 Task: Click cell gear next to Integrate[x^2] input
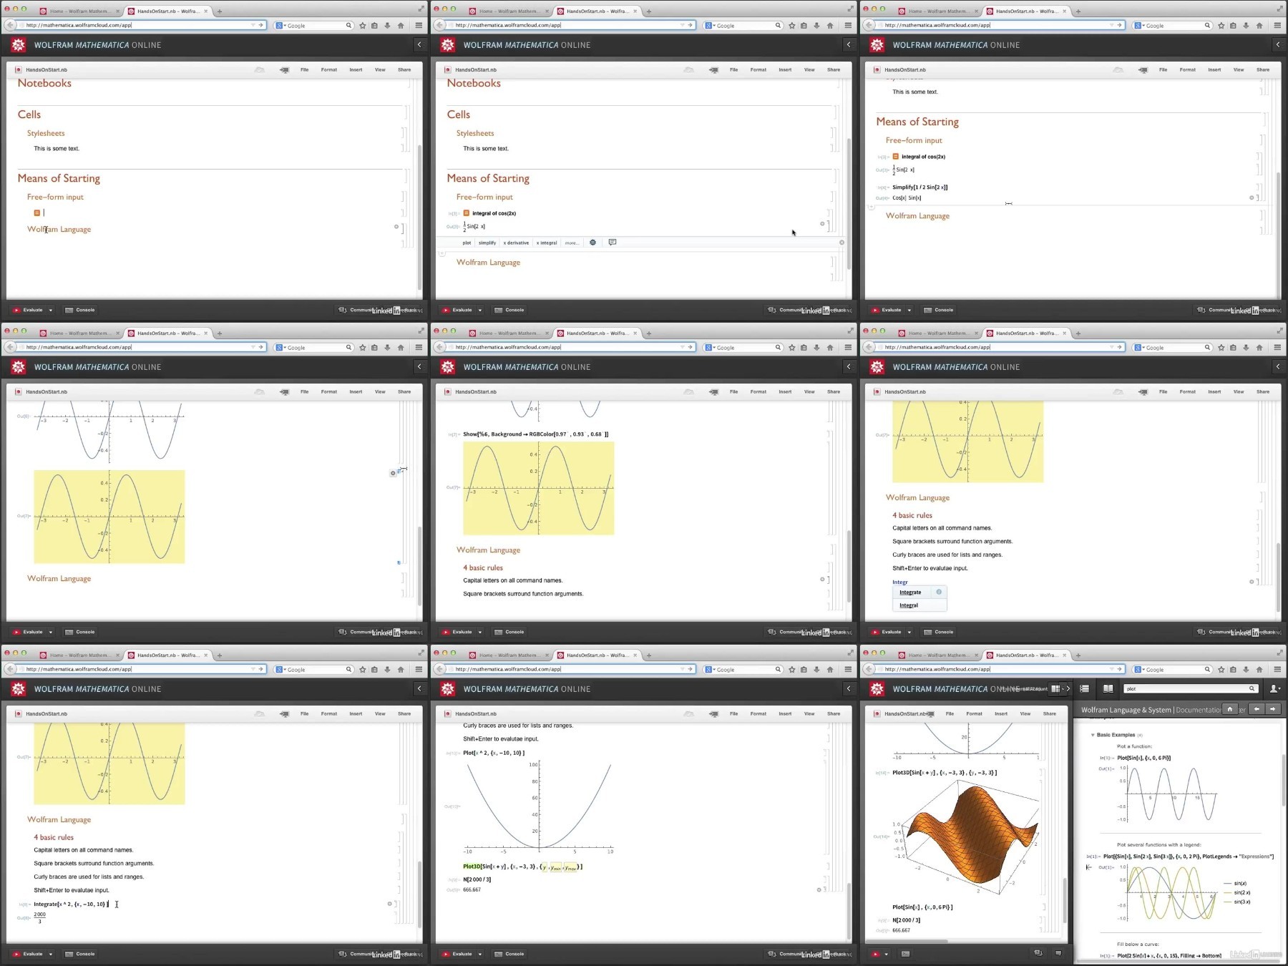pyautogui.click(x=390, y=904)
